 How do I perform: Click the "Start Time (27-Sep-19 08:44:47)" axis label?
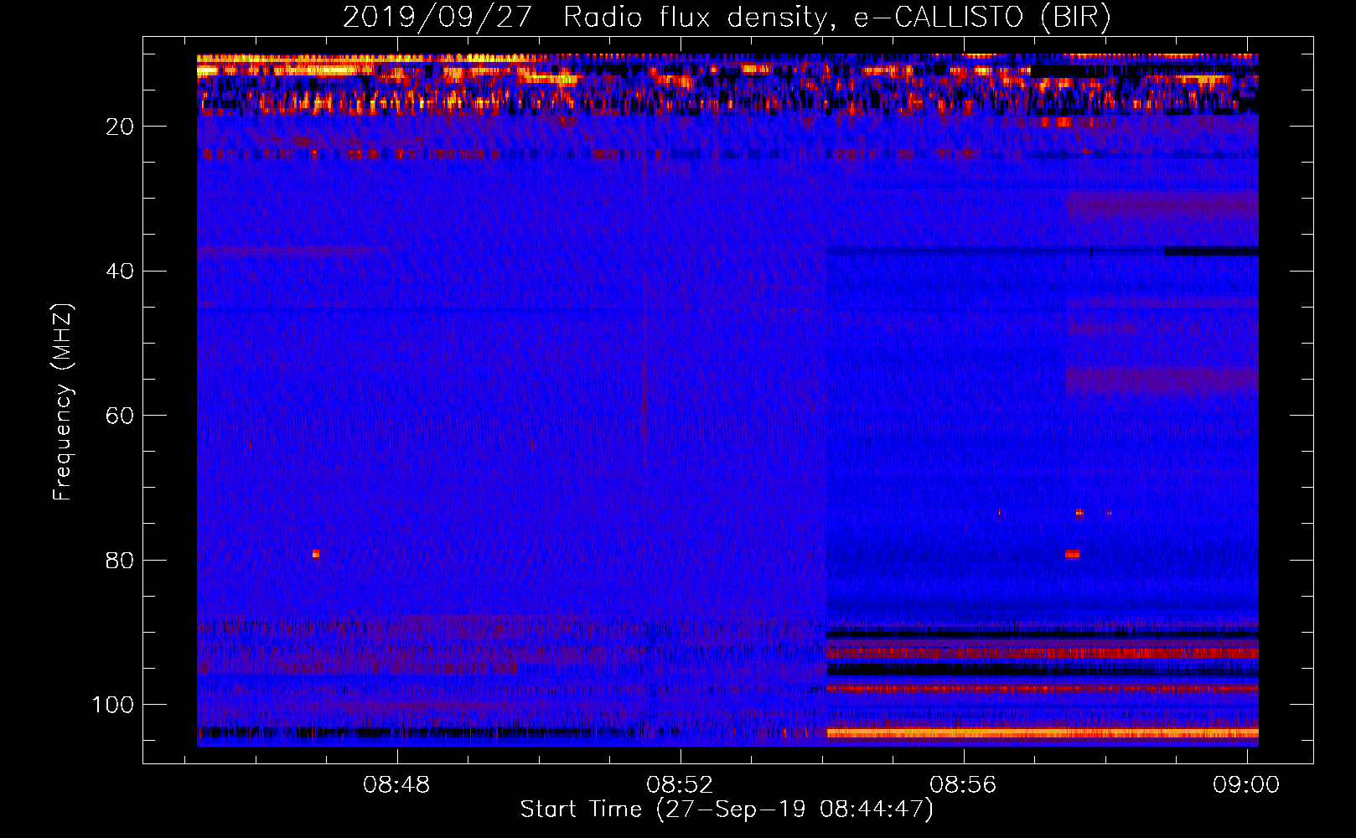[727, 810]
